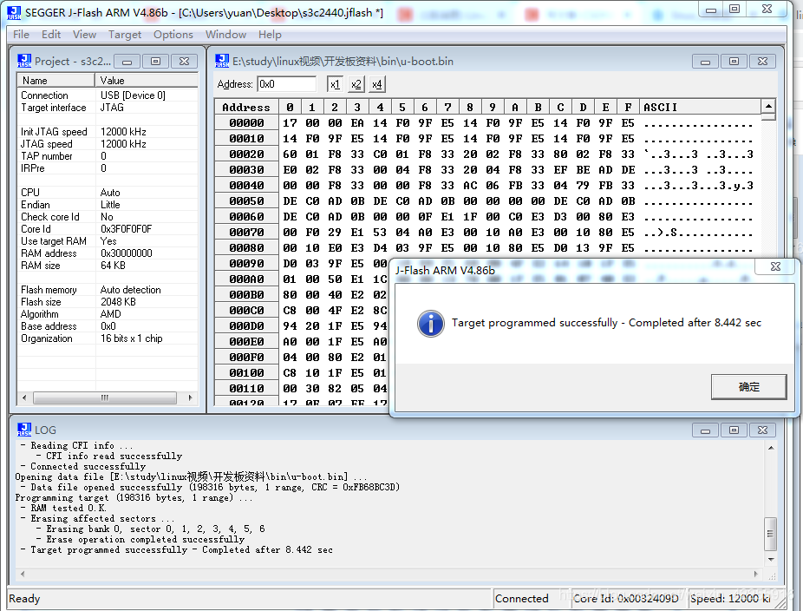Click the J-Flash icon in LOG window title
The width and height of the screenshot is (803, 611).
click(x=24, y=430)
